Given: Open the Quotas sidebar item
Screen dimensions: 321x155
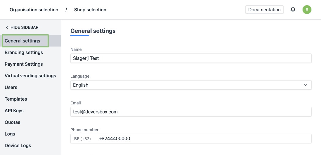Looking at the screenshot, I should tap(13, 122).
